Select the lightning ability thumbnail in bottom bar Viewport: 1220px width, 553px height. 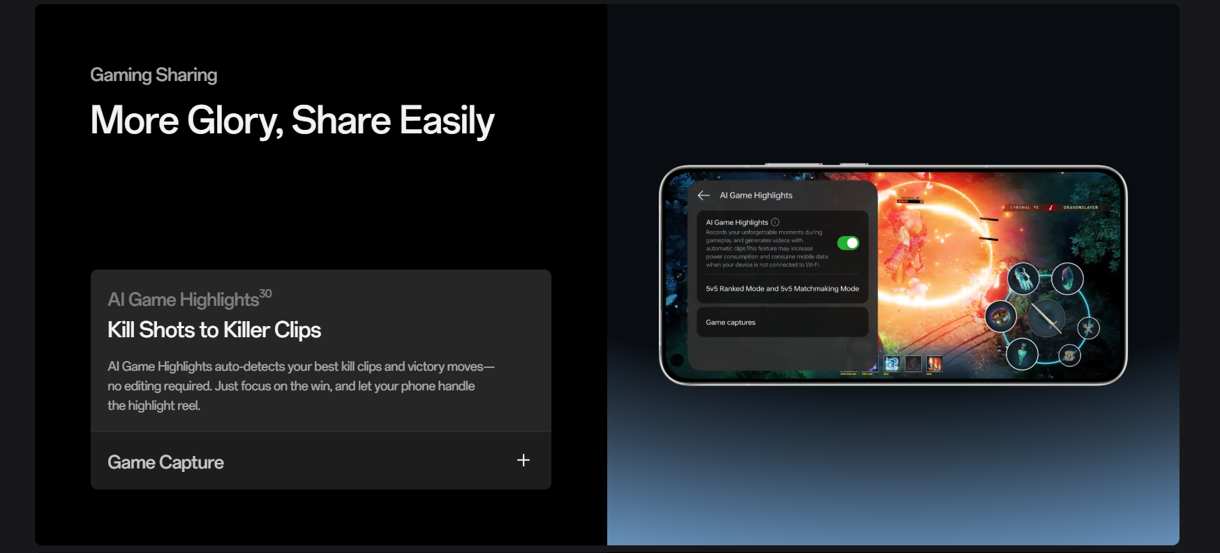coord(891,364)
